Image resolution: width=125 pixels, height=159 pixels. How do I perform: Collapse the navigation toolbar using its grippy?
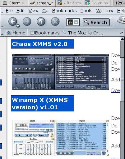point(2,22)
